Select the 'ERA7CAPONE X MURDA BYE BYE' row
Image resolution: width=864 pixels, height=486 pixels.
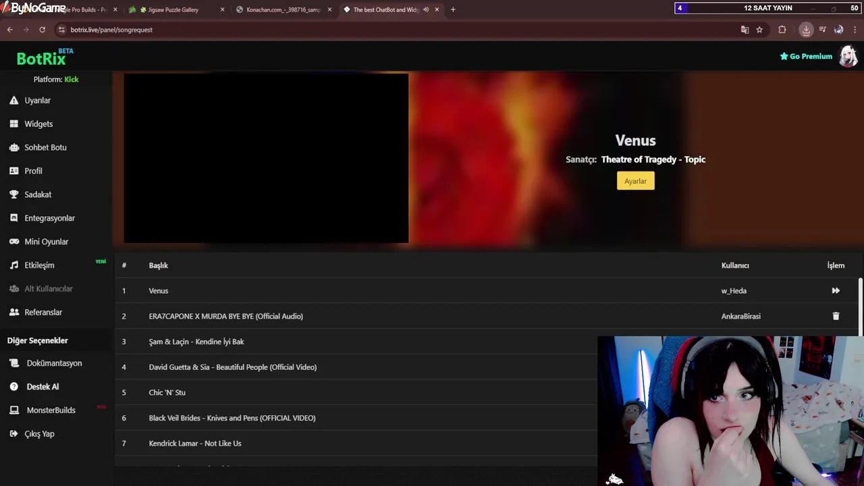click(x=486, y=317)
